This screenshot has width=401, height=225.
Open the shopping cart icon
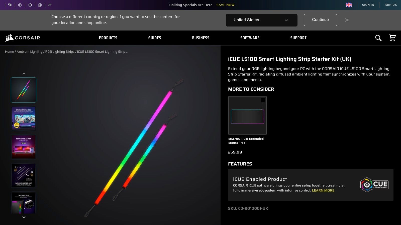click(392, 38)
